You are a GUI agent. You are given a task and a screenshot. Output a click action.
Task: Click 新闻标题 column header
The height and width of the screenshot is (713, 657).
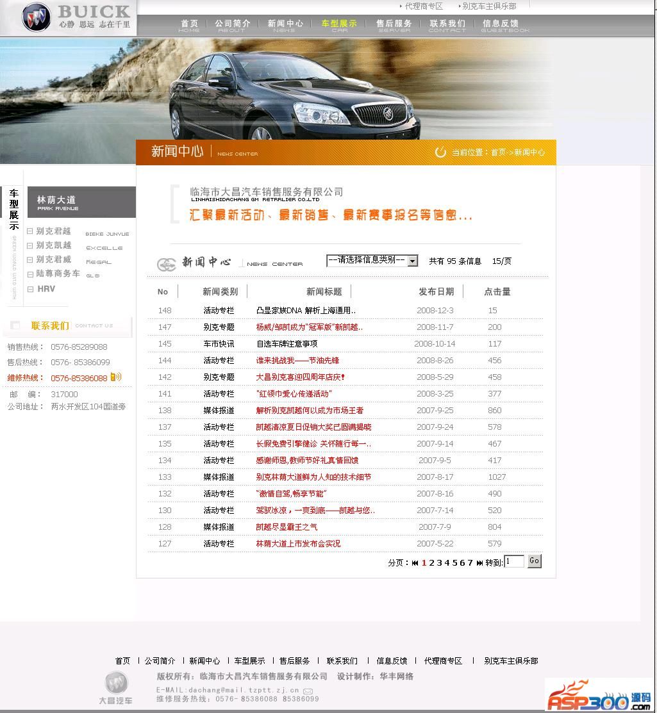pyautogui.click(x=324, y=291)
